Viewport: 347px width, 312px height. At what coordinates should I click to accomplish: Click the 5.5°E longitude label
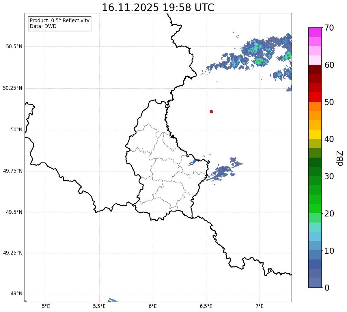tap(99, 306)
